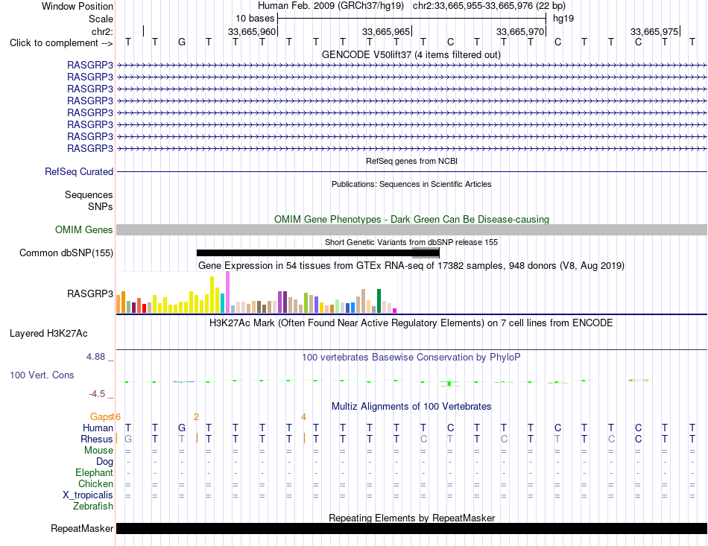Open the 'RefSeq genes from NCBI' track title
The height and width of the screenshot is (546, 708).
tap(411, 161)
